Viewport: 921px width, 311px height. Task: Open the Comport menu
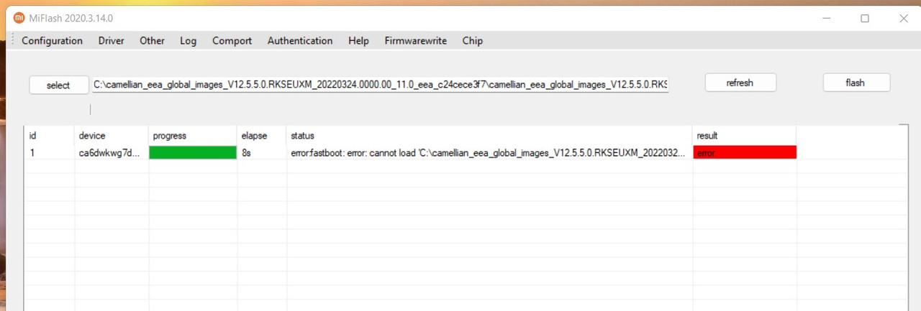click(232, 41)
